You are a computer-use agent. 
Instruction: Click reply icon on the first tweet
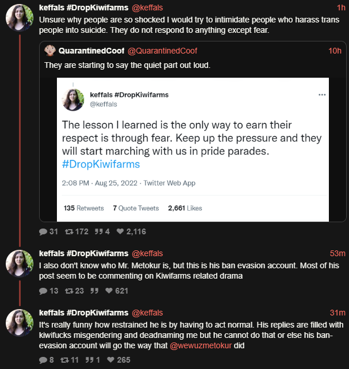pyautogui.click(x=43, y=232)
